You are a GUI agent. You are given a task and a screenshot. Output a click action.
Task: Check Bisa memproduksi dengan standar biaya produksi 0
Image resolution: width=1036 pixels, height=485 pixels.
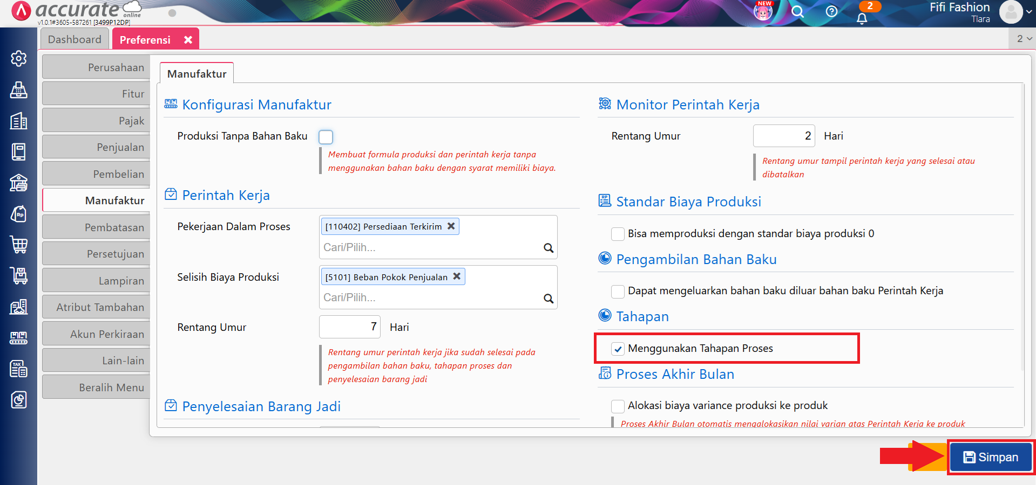[618, 234]
